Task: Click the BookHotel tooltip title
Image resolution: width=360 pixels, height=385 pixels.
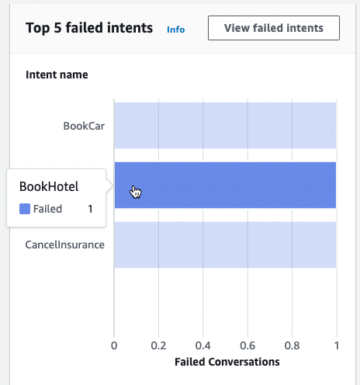Action: pos(49,186)
